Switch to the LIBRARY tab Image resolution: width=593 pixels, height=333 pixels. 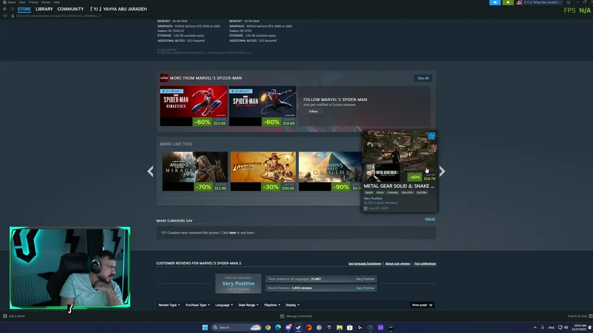[44, 9]
